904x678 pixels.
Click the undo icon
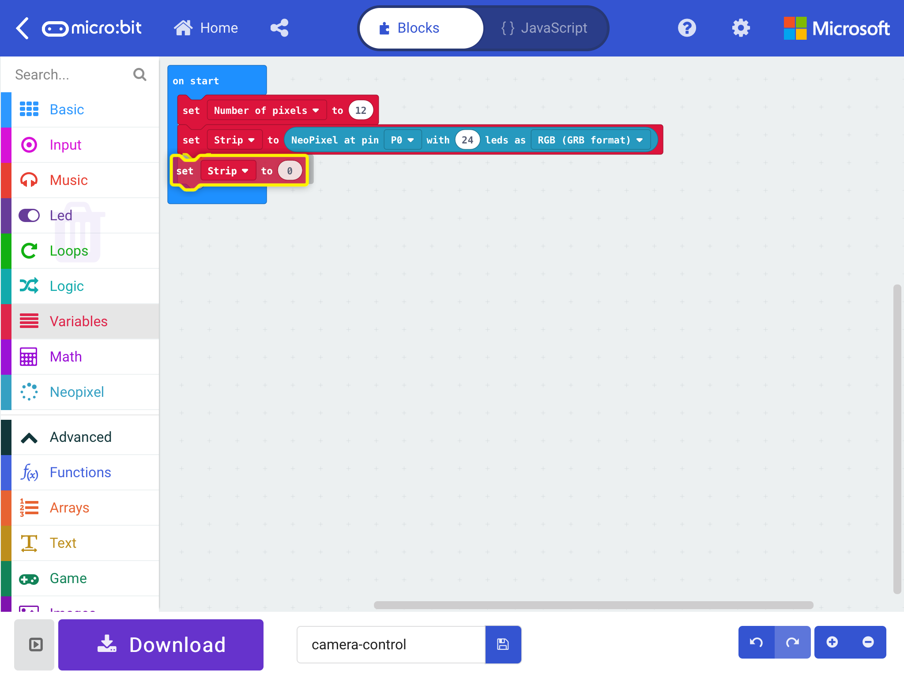(756, 642)
